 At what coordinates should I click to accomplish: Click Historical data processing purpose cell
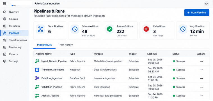108,96
